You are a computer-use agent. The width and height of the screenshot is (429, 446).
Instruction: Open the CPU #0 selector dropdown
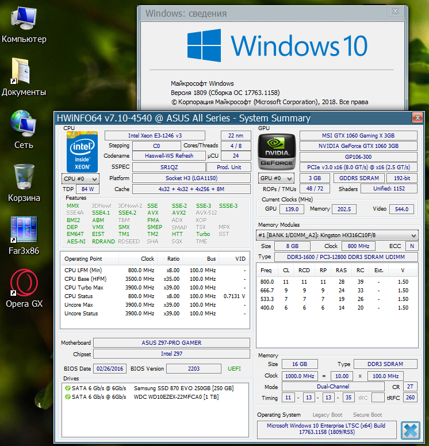(81, 178)
